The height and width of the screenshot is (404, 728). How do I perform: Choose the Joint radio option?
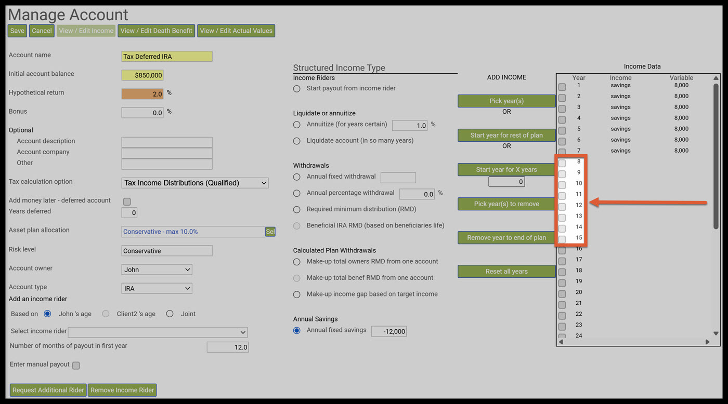coord(170,314)
